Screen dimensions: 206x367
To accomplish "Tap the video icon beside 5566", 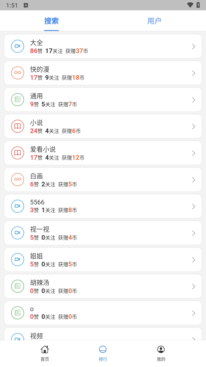I will click(x=17, y=206).
